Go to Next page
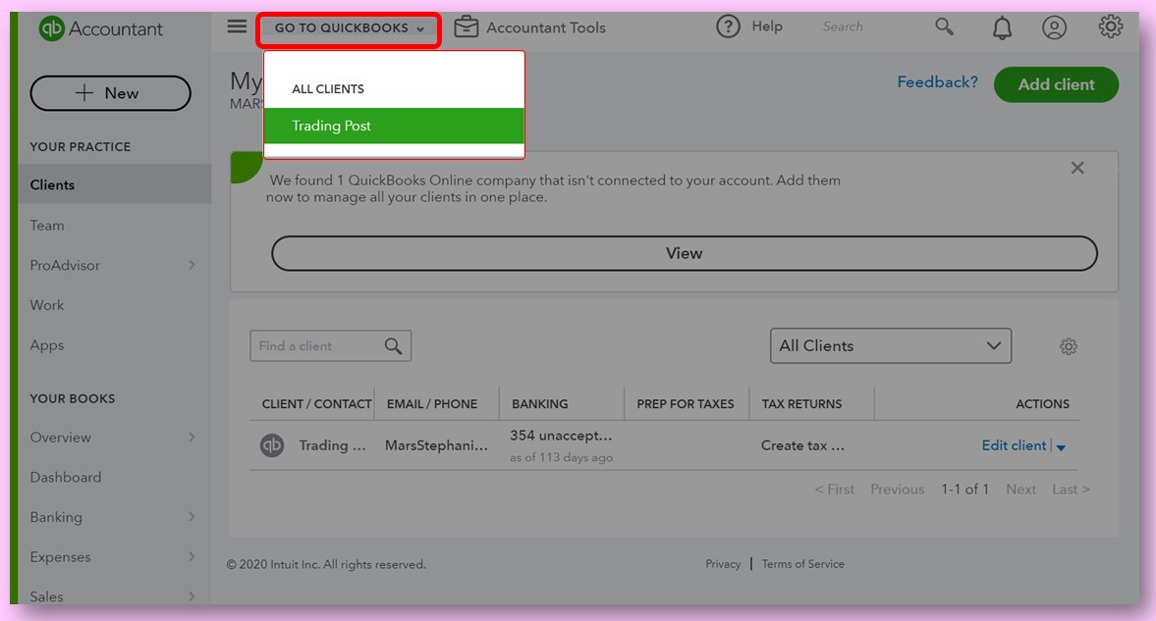The image size is (1156, 621). [x=1021, y=490]
